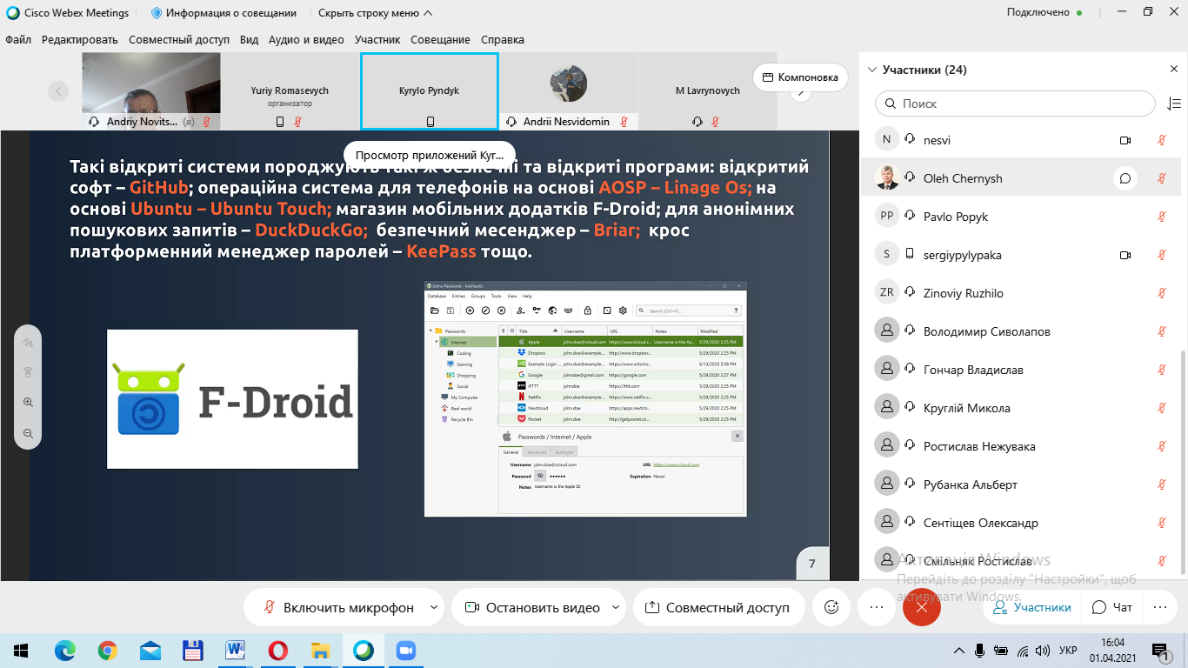This screenshot has height=668, width=1188.
Task: Click the red leave meeting button
Action: click(x=922, y=607)
